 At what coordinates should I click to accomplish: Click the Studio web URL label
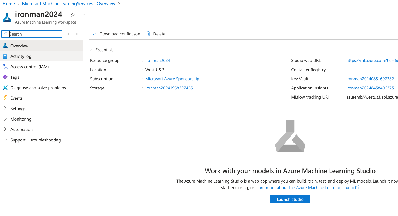point(306,60)
